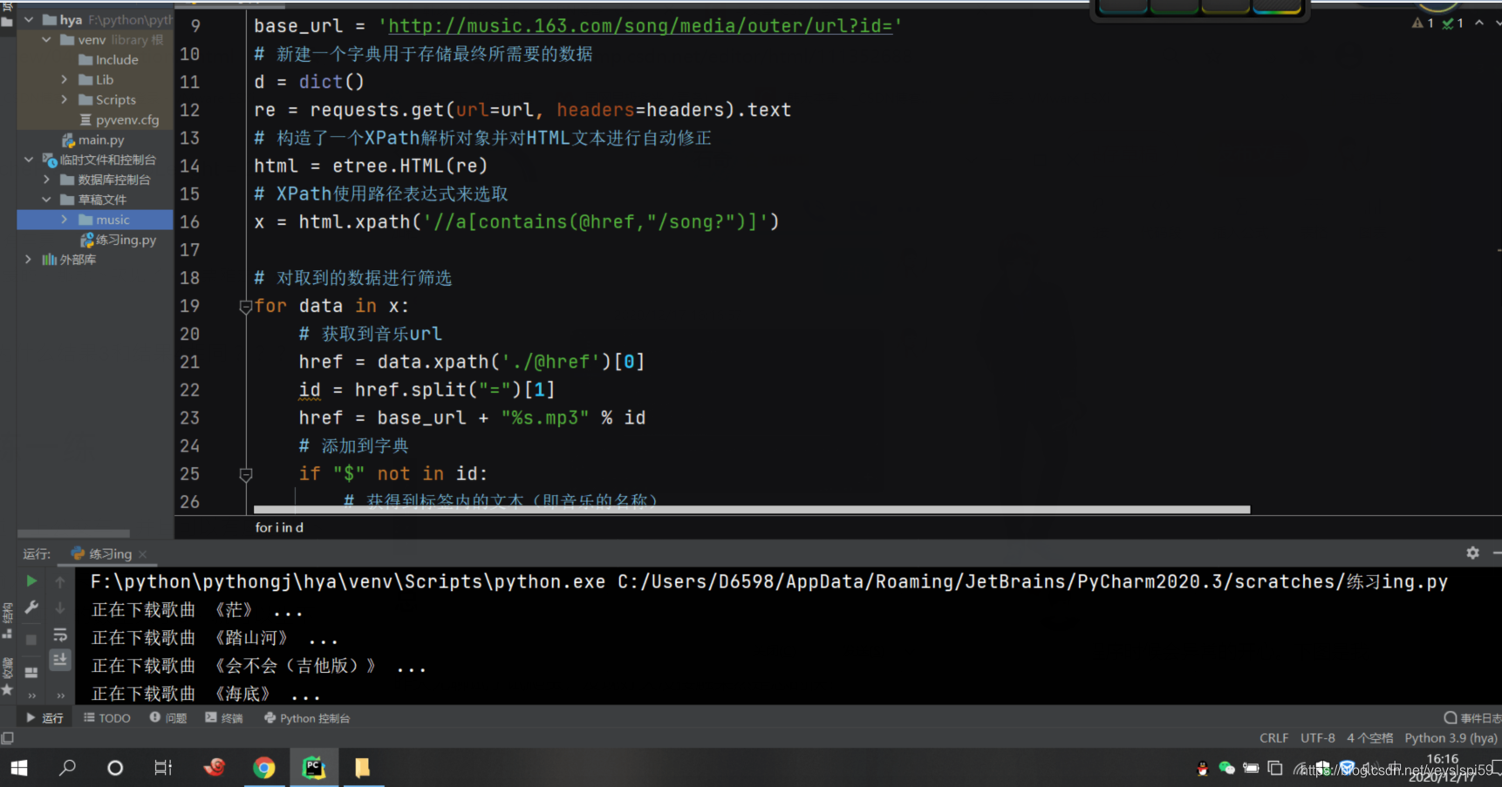
Task: Expand 数据库控制台 folder
Action: (x=46, y=180)
